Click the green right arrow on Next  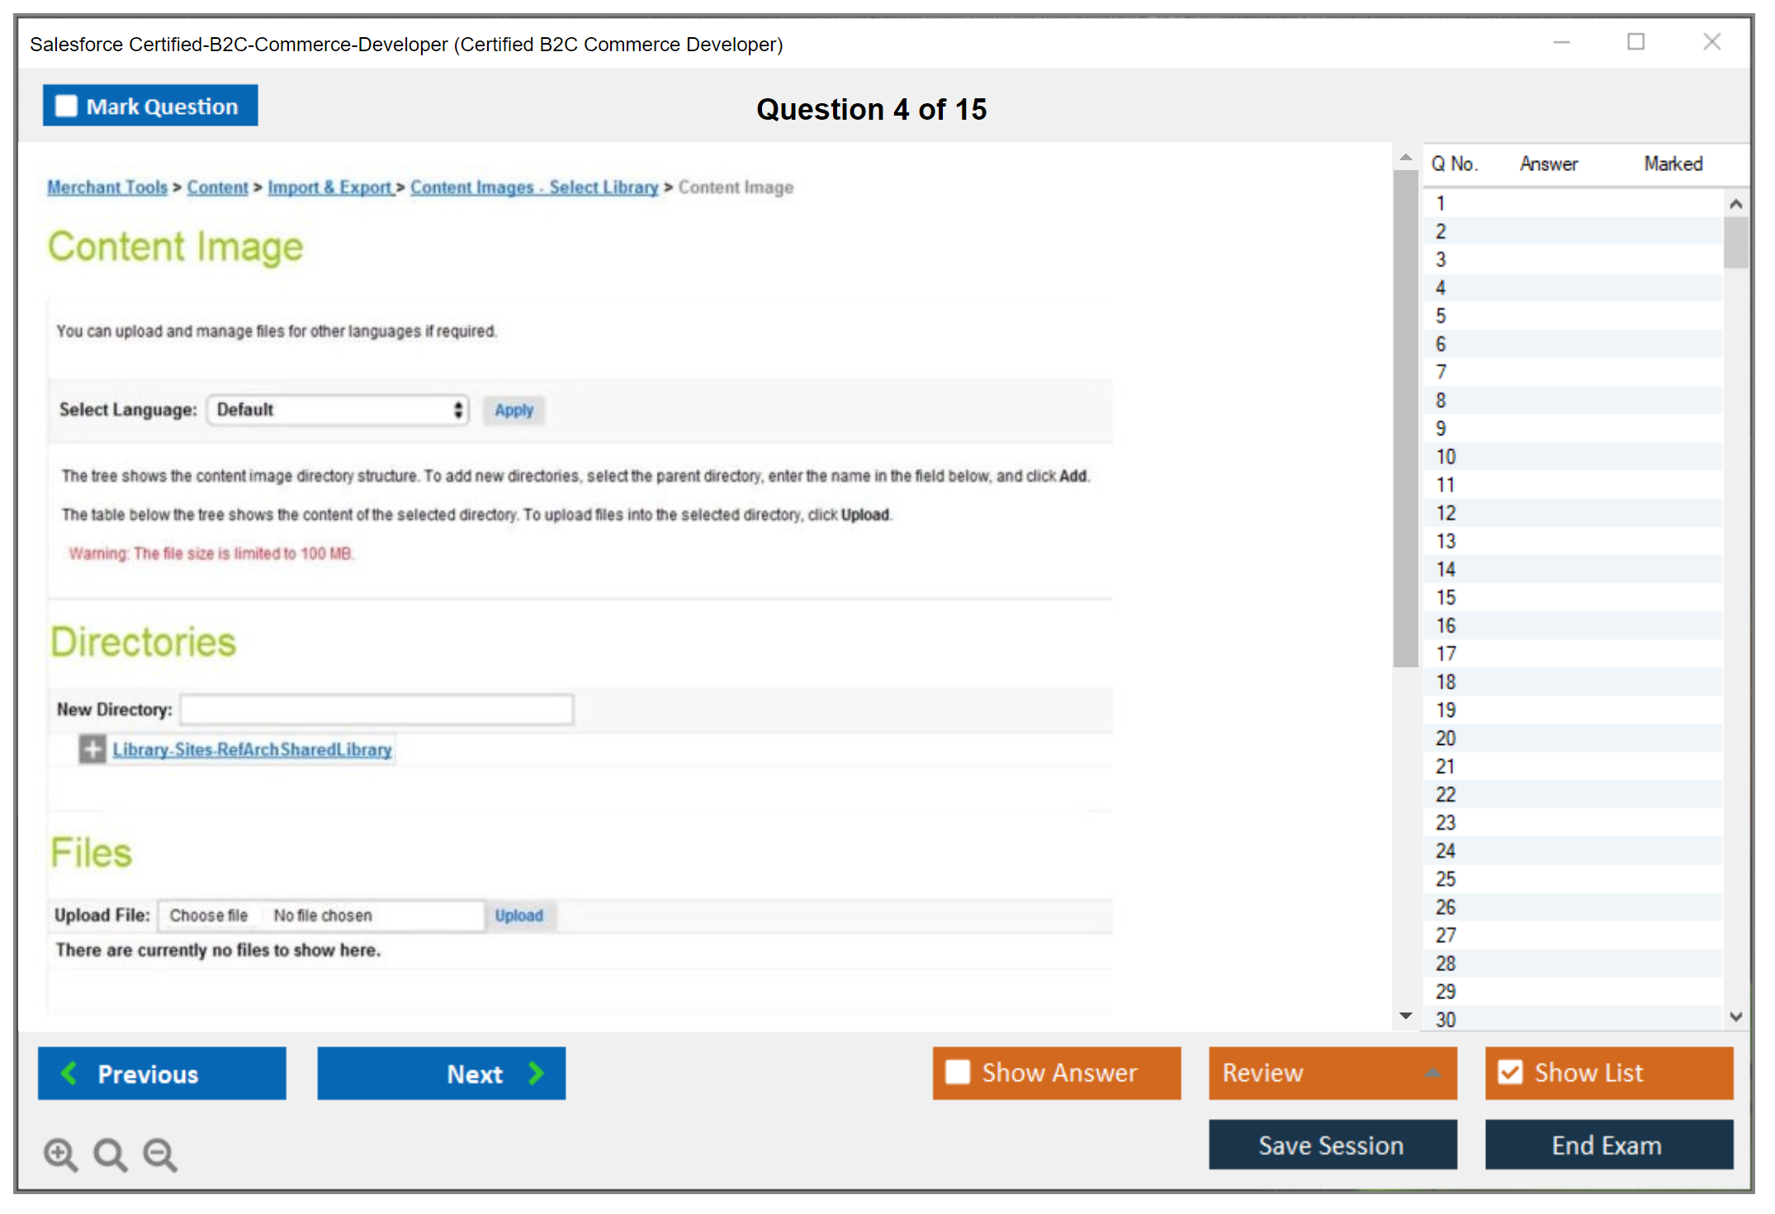pyautogui.click(x=537, y=1073)
